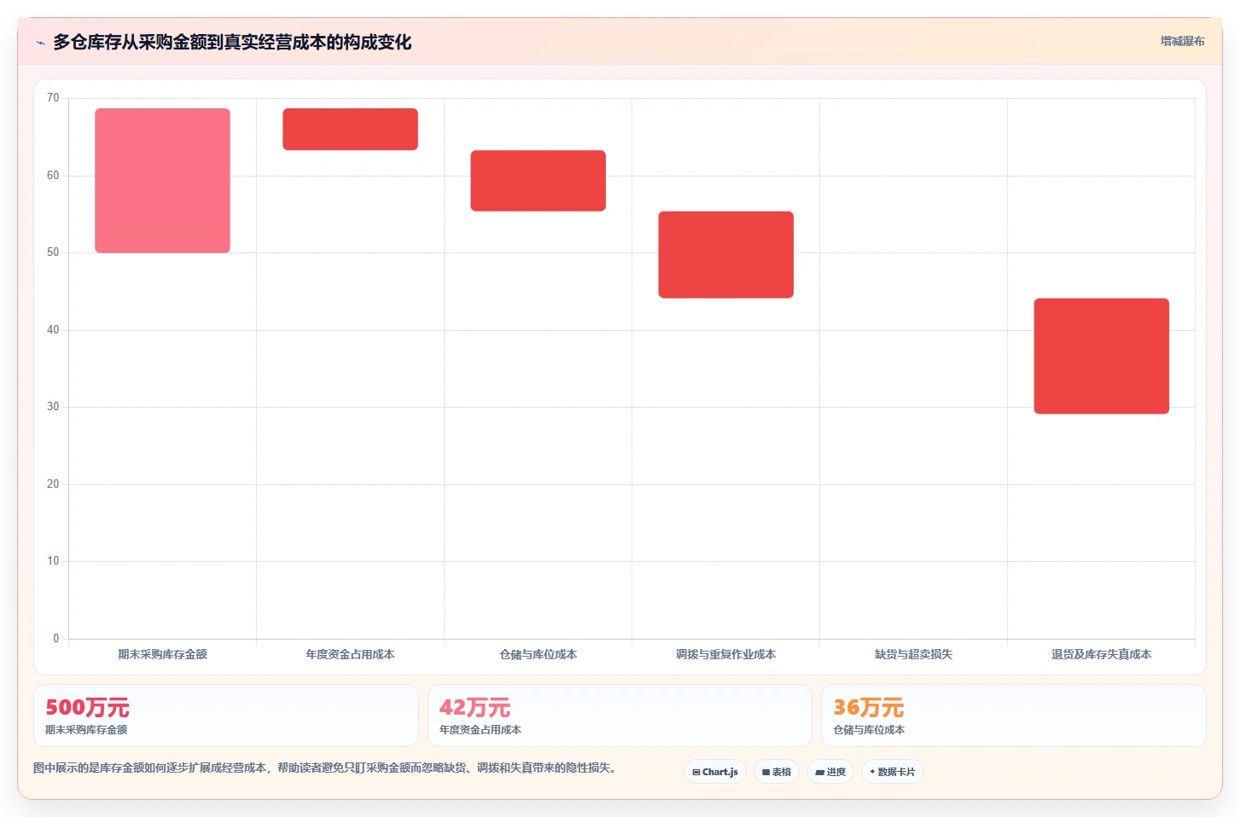Click the y-axis value 50

(53, 252)
